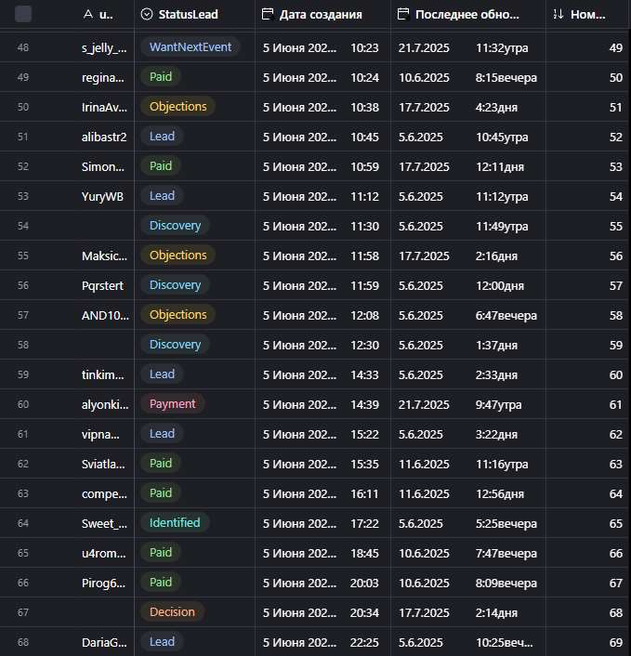Click the text-type icon in username column header

tap(87, 15)
